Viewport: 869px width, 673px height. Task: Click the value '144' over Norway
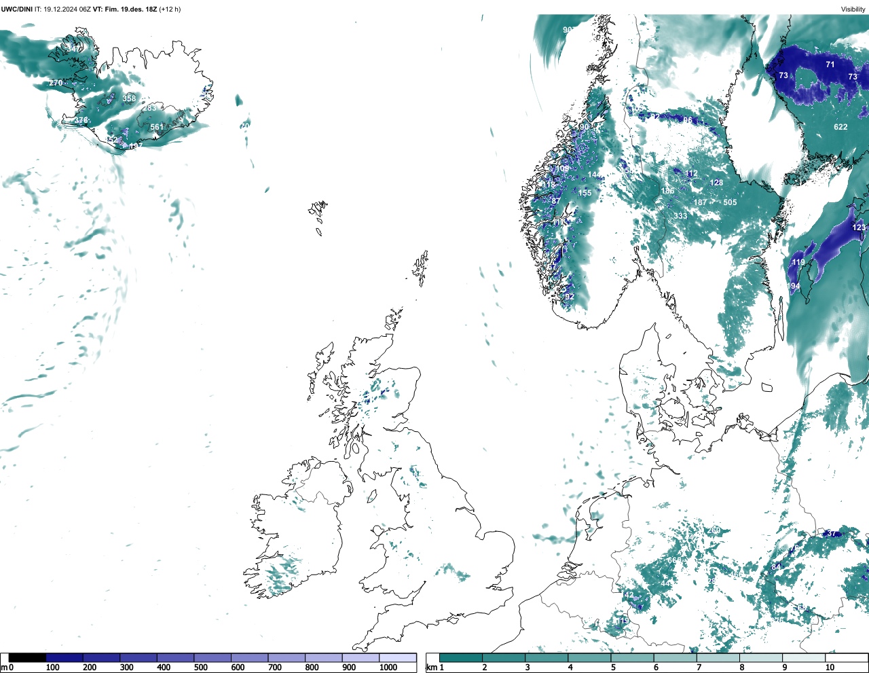594,175
